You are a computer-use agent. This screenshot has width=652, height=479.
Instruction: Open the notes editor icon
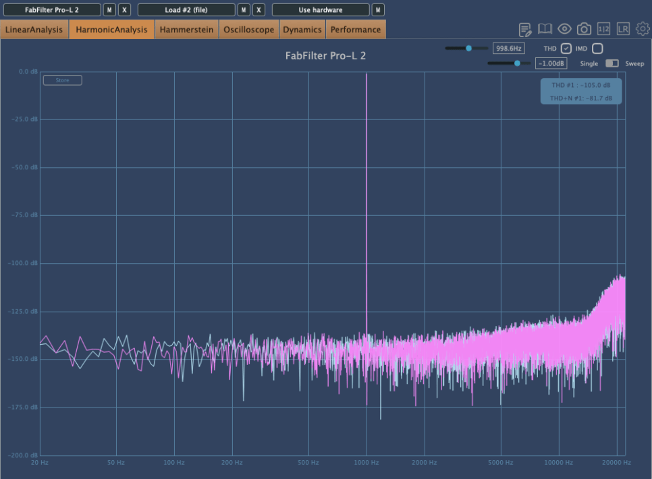tap(525, 29)
